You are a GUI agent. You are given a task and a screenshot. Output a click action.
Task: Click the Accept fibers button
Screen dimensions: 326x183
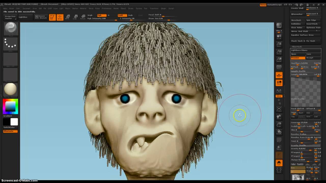(313, 58)
